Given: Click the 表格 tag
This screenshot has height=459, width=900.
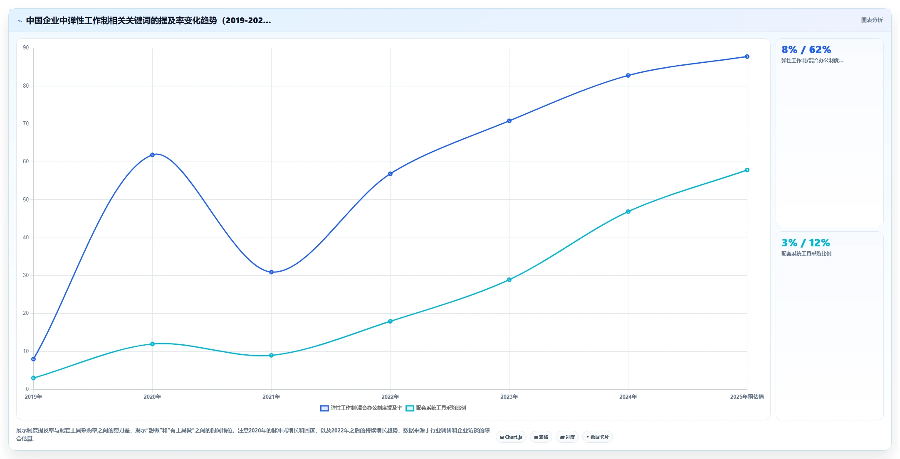Looking at the screenshot, I should point(541,437).
